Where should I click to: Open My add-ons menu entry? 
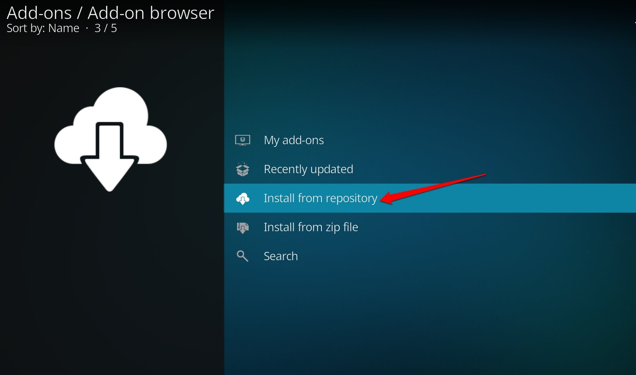click(x=430, y=140)
